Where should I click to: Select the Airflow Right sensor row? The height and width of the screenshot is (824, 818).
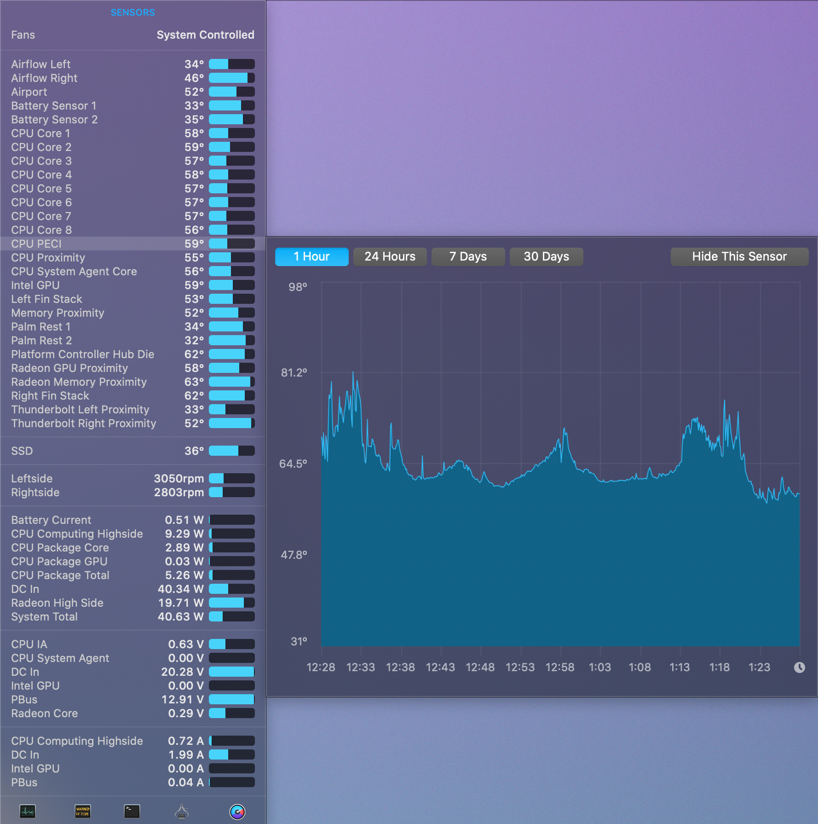click(x=133, y=78)
